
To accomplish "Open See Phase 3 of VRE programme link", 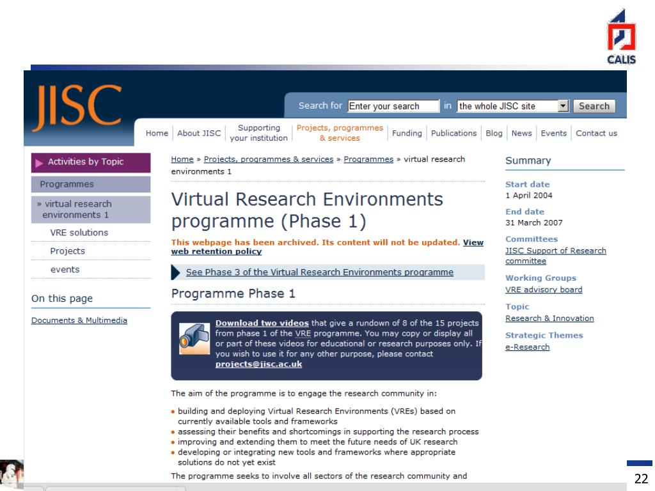I will [x=320, y=272].
